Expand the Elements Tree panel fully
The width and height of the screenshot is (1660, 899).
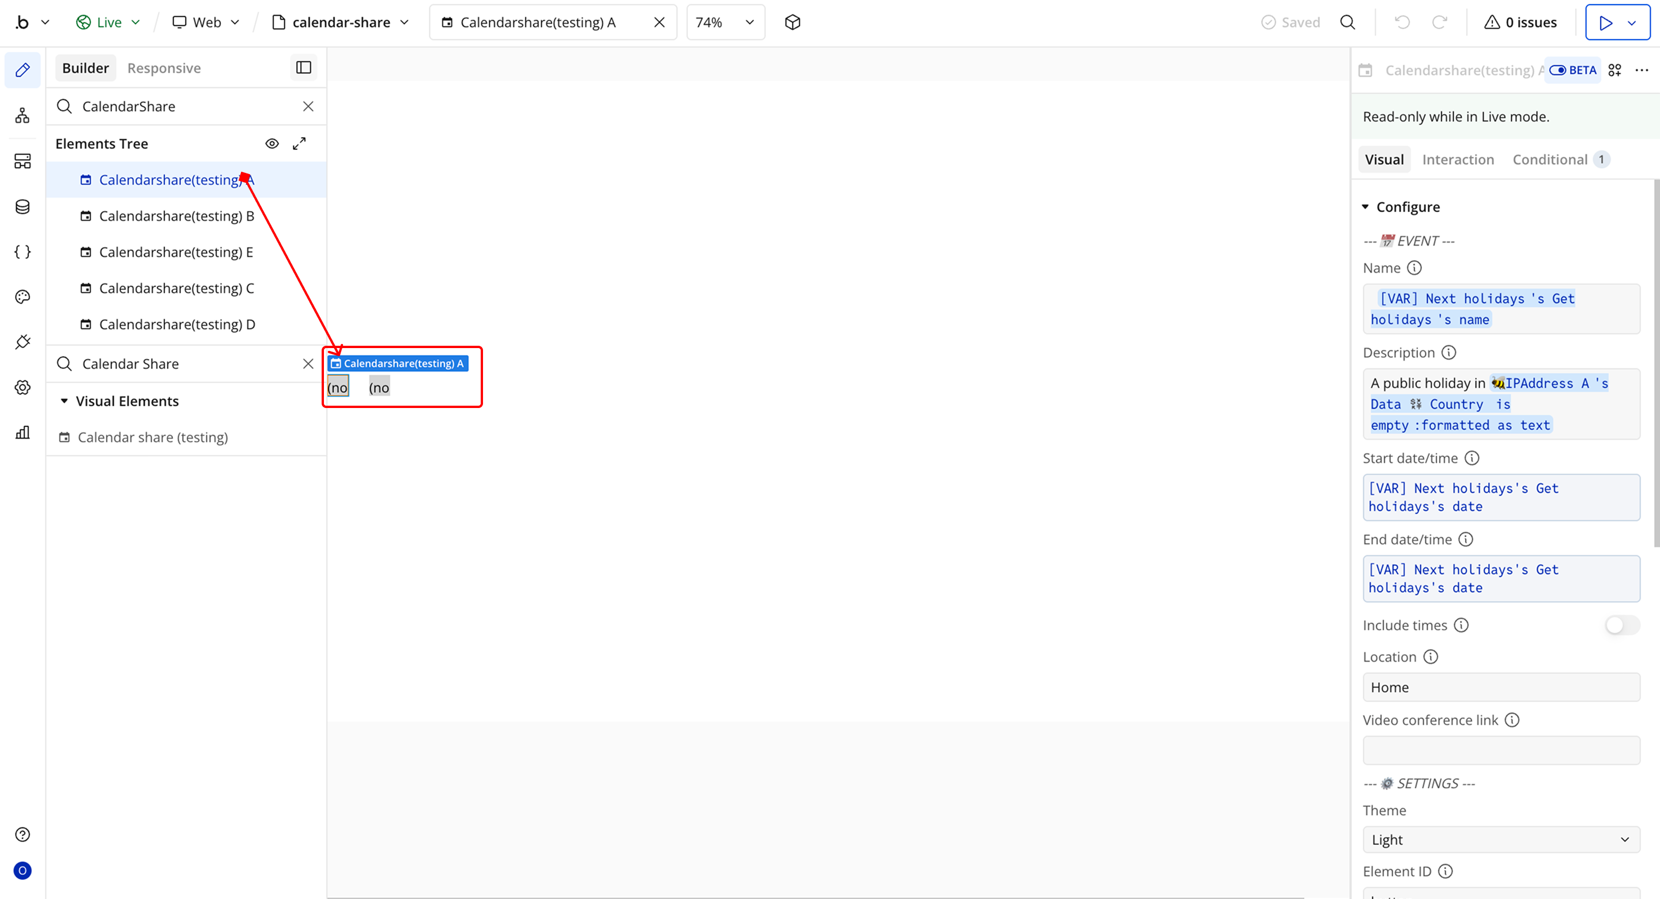(x=299, y=143)
